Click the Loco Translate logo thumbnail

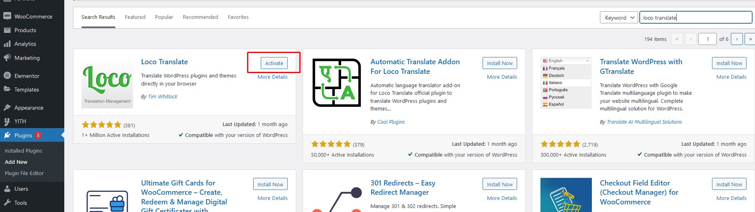click(x=107, y=83)
